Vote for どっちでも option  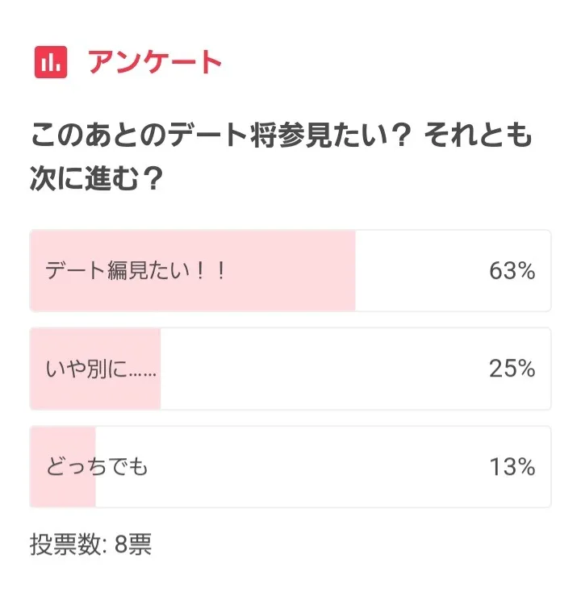[x=290, y=467]
